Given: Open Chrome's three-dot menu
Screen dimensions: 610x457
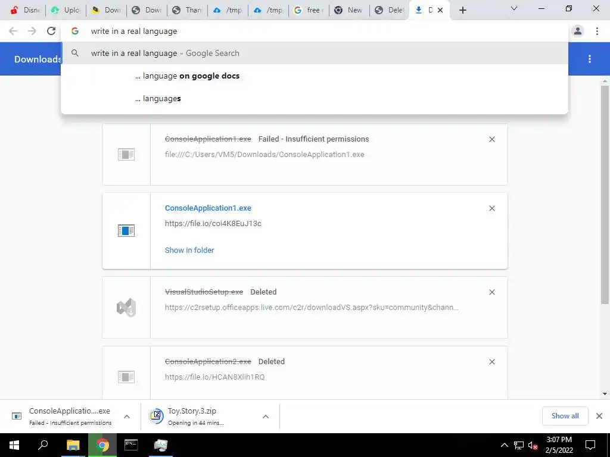Looking at the screenshot, I should [597, 31].
